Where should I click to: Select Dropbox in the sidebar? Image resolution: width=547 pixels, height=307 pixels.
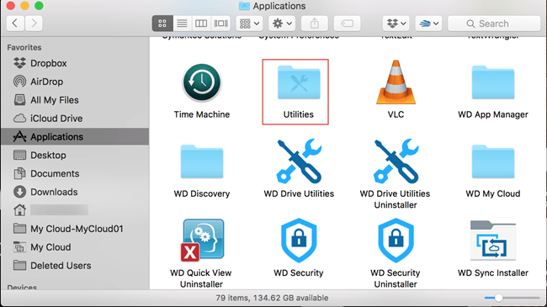[75, 63]
